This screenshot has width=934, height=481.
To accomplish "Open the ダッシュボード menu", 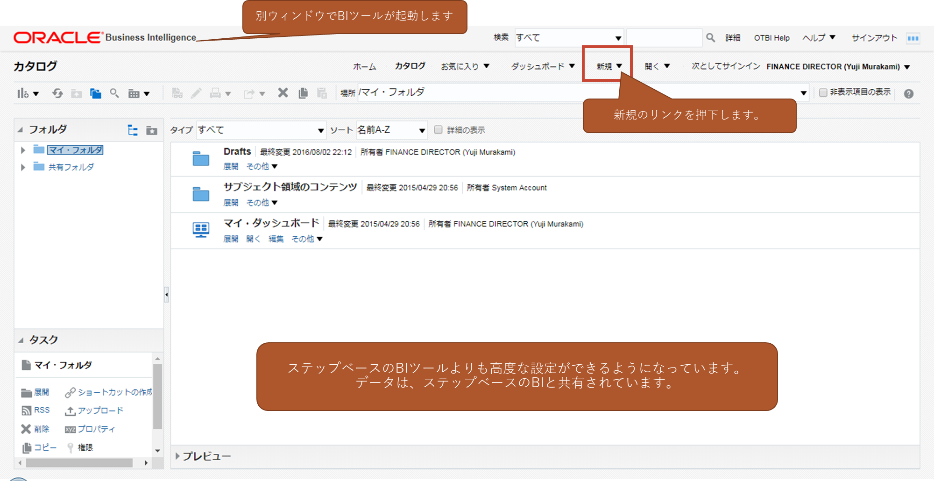I will coord(543,66).
